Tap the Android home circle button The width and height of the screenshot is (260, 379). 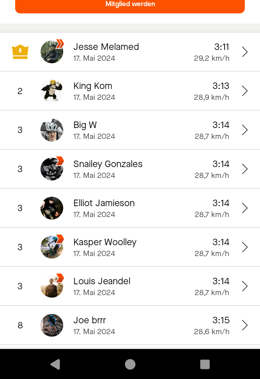[130, 364]
